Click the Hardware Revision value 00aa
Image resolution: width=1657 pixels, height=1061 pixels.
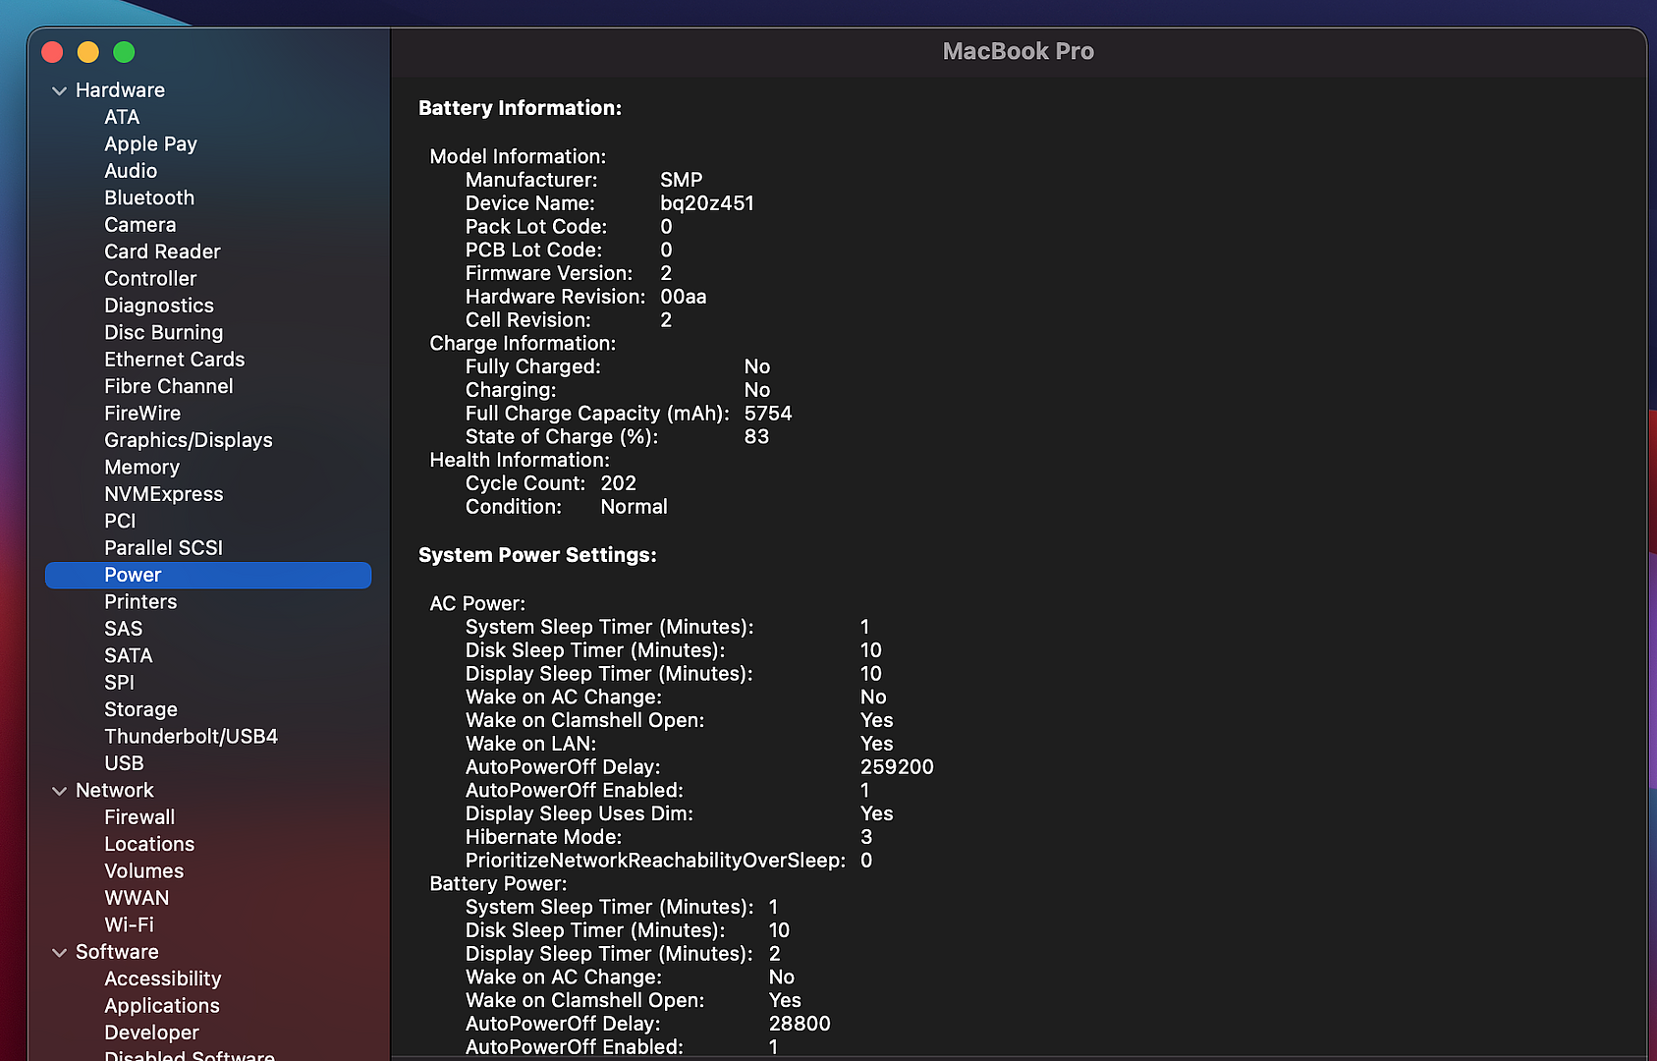tap(683, 297)
